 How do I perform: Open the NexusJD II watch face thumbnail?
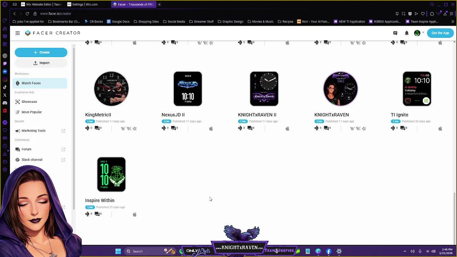[188, 89]
